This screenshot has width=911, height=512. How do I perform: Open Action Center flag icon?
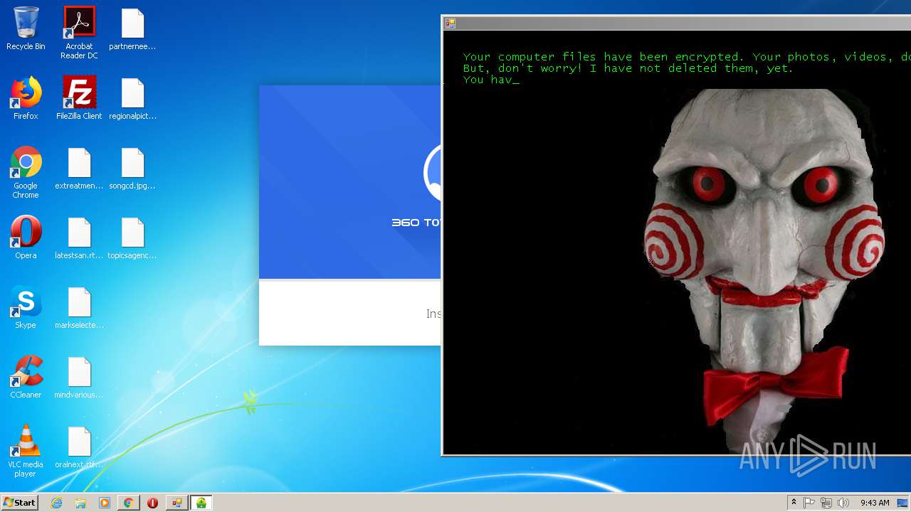click(809, 503)
